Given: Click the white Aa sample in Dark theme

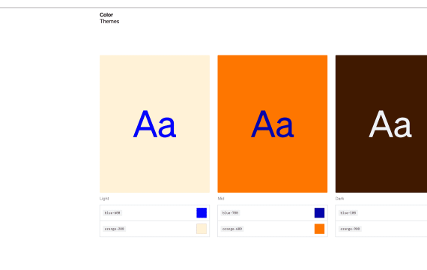Looking at the screenshot, I should (x=390, y=124).
